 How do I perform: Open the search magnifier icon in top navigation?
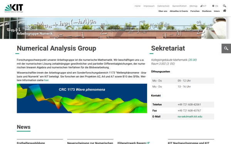pos(224,6)
